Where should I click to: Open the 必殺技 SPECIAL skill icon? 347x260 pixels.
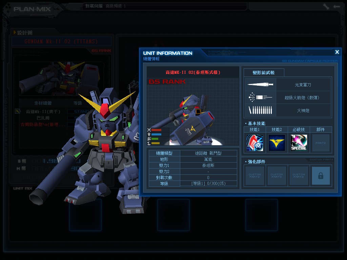pyautogui.click(x=299, y=143)
